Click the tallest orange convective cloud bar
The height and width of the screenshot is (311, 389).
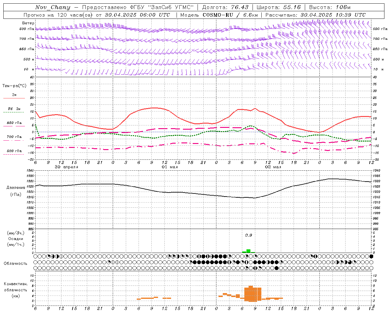tap(251, 294)
